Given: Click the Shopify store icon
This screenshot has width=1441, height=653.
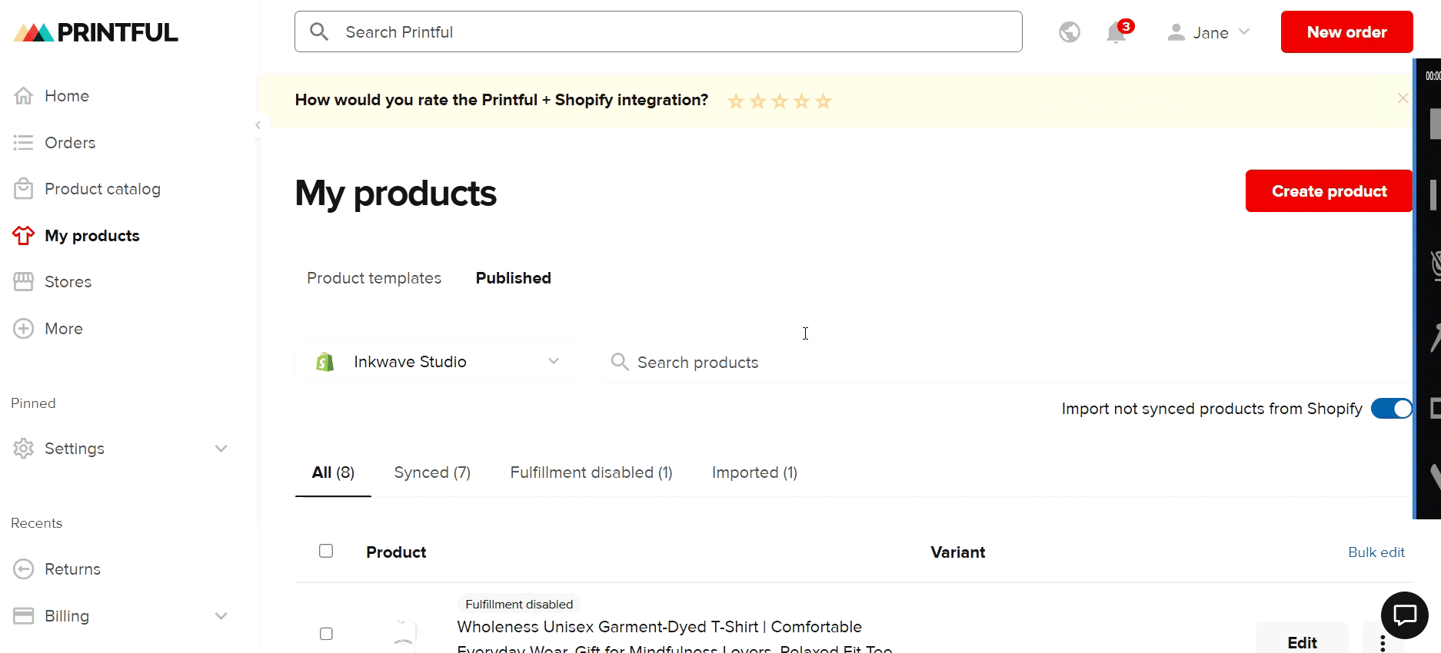Looking at the screenshot, I should [325, 362].
